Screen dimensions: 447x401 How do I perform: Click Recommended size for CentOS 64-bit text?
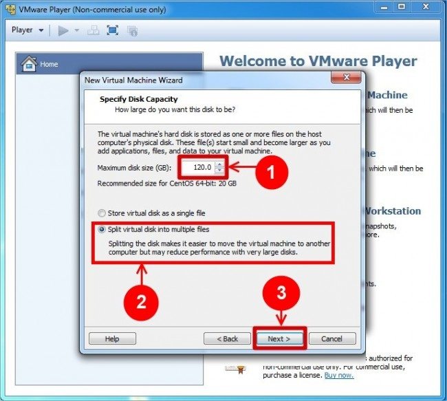(x=167, y=184)
